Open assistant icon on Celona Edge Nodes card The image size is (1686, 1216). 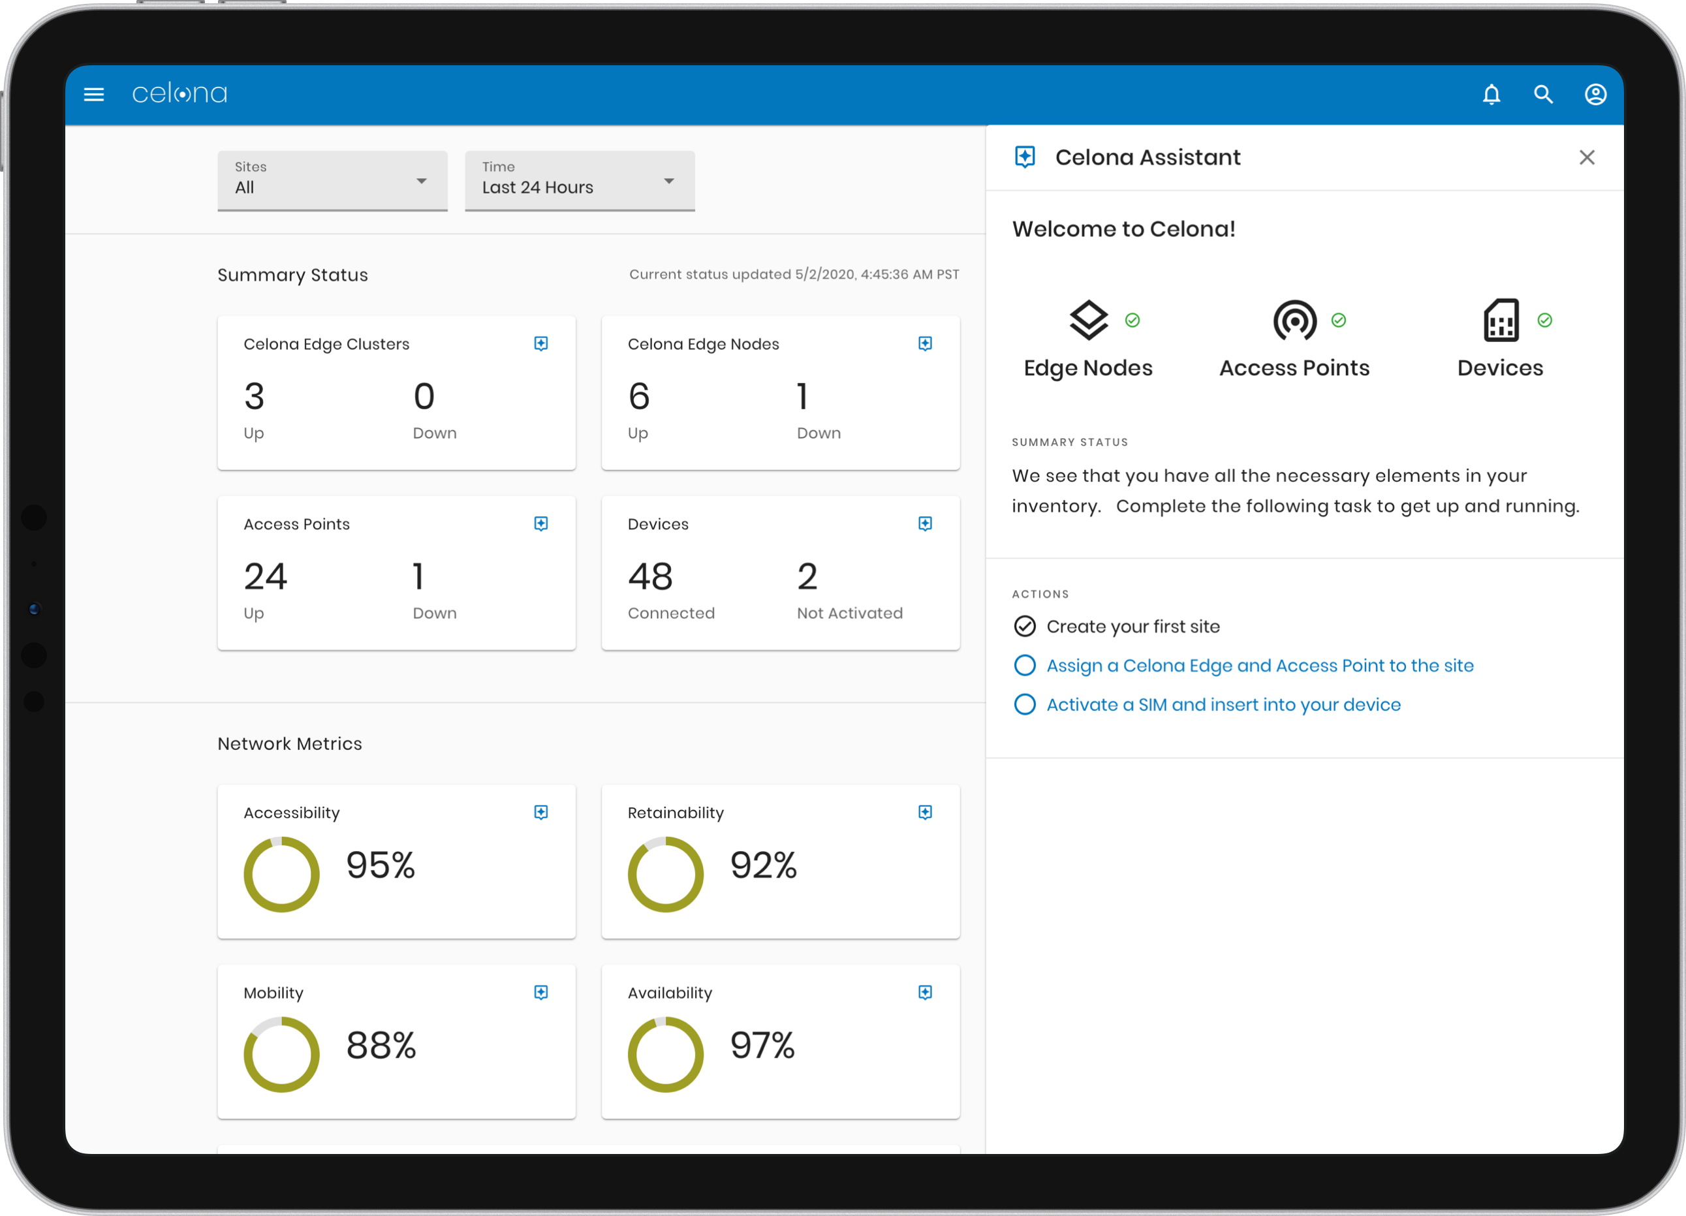[x=925, y=343]
